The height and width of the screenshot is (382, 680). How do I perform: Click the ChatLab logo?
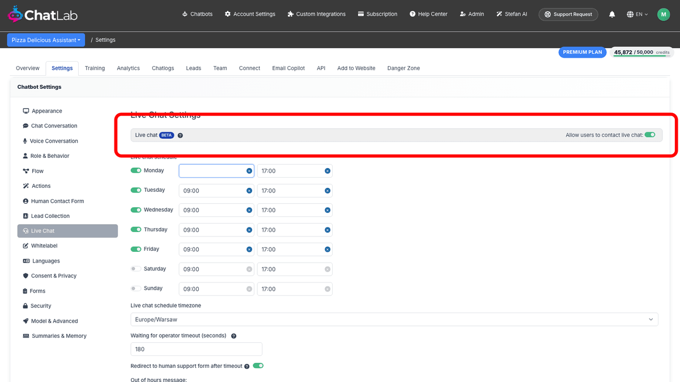[42, 14]
